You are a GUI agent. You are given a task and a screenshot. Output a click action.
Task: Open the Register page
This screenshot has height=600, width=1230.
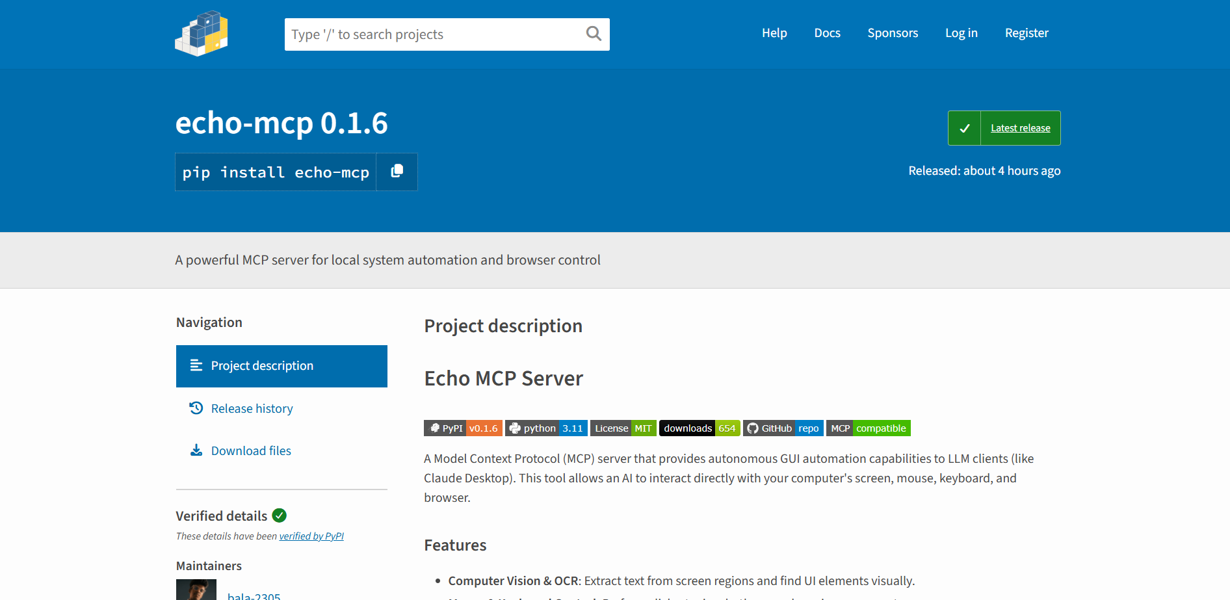[x=1027, y=33]
